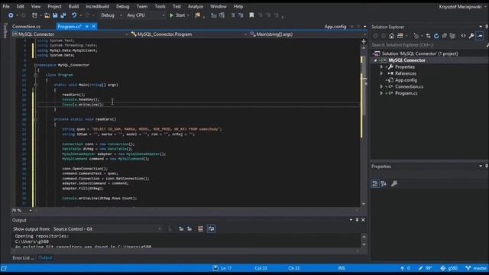This screenshot has width=489, height=275.
Task: Click the Alphabetical sort icon in Properties panel
Action: click(x=384, y=183)
